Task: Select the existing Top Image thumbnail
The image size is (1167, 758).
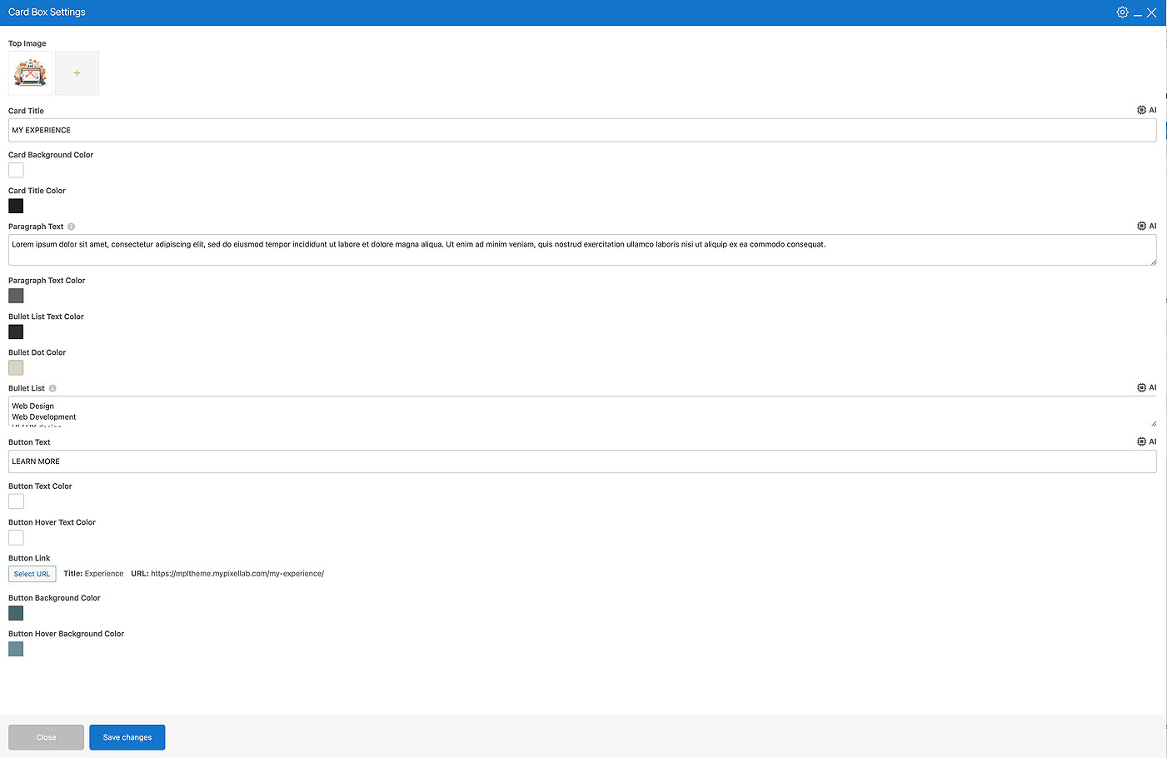Action: [x=30, y=73]
